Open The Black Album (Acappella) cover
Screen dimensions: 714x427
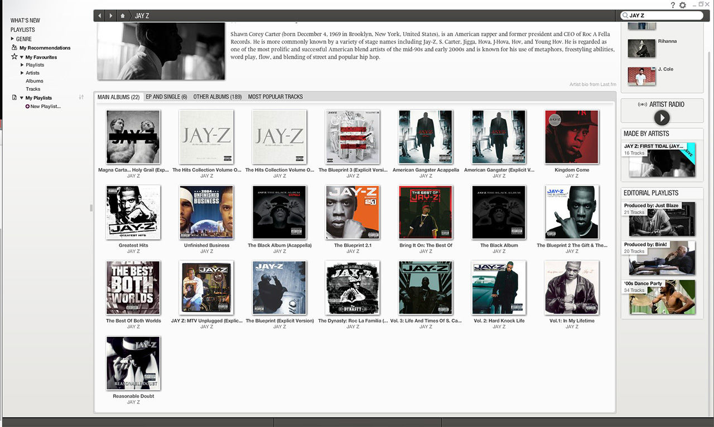click(279, 212)
